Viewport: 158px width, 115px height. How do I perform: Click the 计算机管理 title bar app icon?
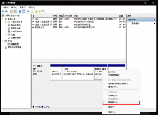(3, 3)
